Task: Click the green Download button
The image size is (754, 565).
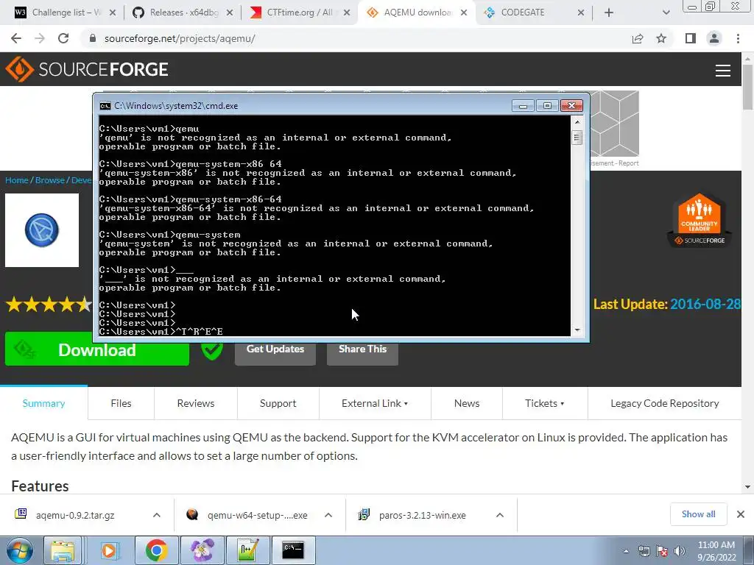Action: coord(97,349)
